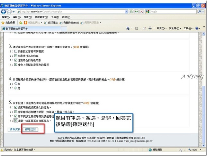
Task: Click the red Stop loading icon
Action: [141, 12]
